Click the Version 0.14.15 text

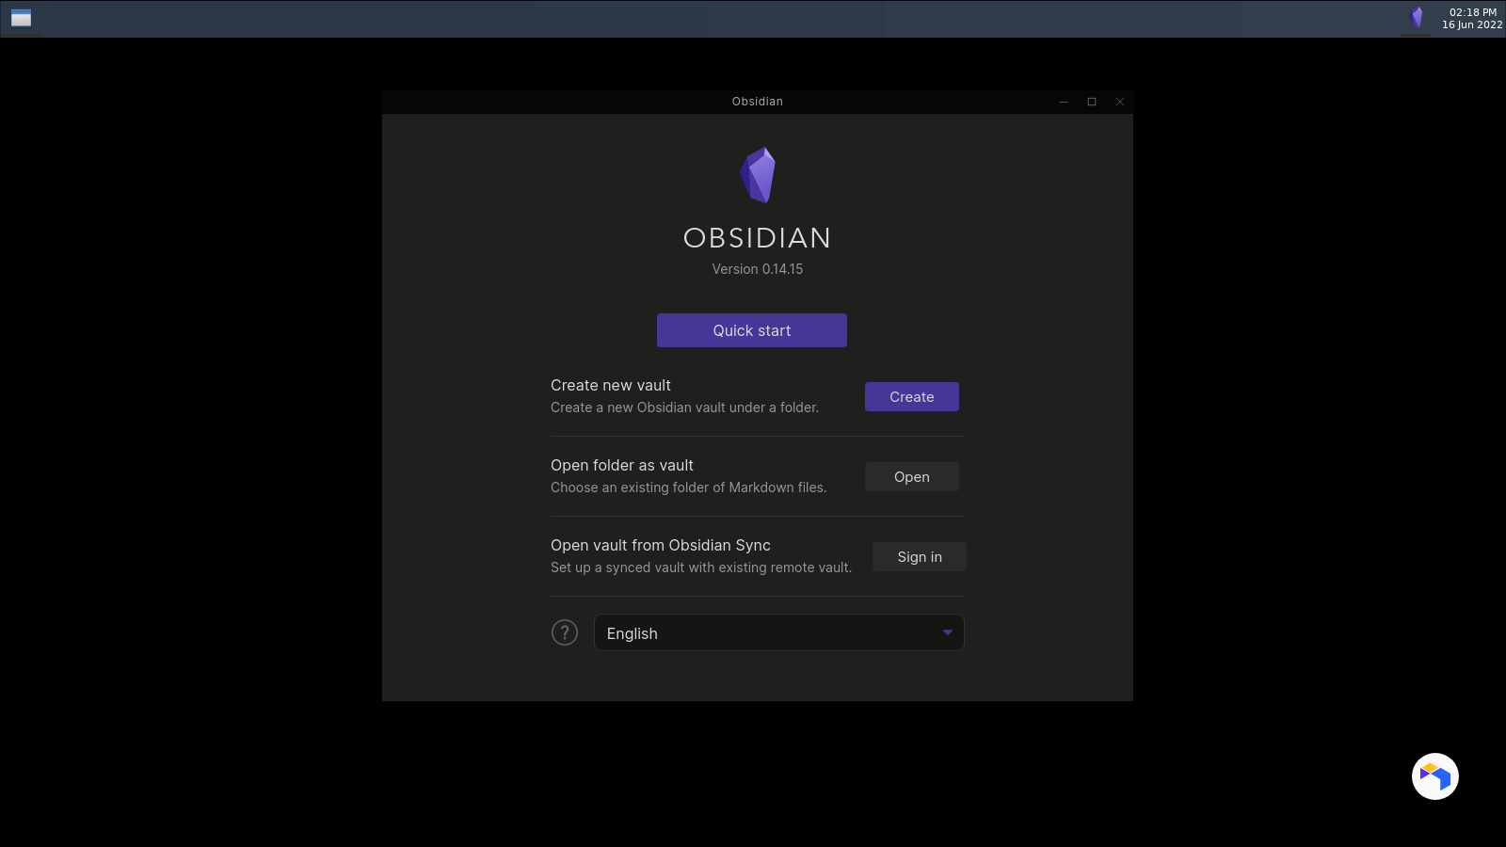click(x=758, y=269)
